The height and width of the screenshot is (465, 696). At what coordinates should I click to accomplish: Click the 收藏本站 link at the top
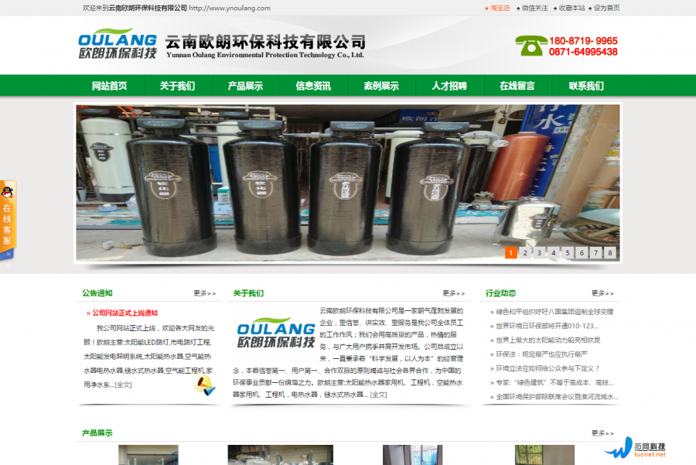click(570, 8)
